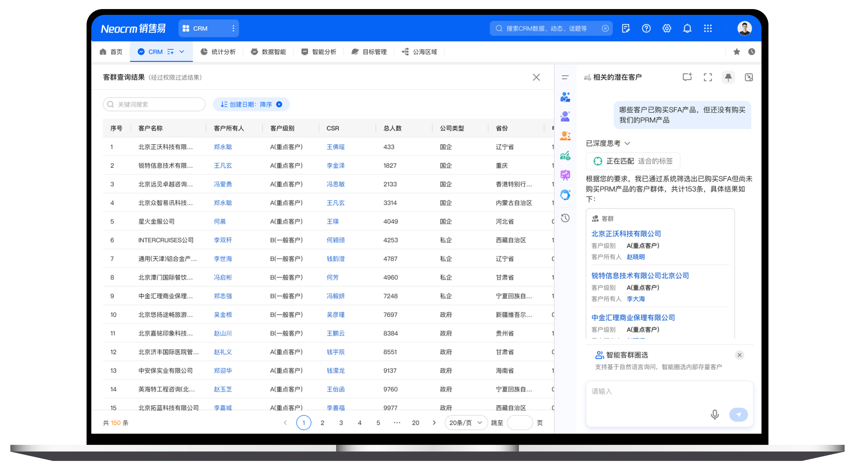Click the 创建日期 降序 sort chip

(251, 104)
